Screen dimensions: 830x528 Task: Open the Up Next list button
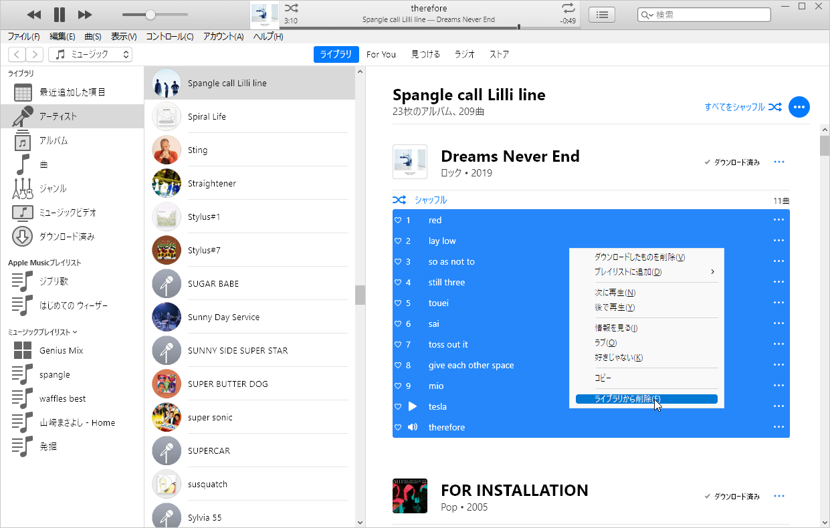(x=602, y=15)
